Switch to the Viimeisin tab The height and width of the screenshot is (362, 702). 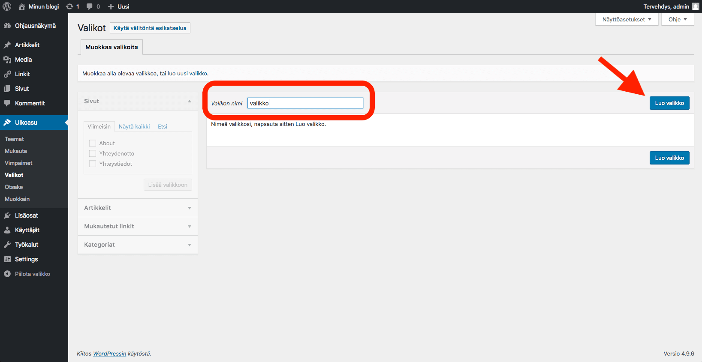click(99, 126)
